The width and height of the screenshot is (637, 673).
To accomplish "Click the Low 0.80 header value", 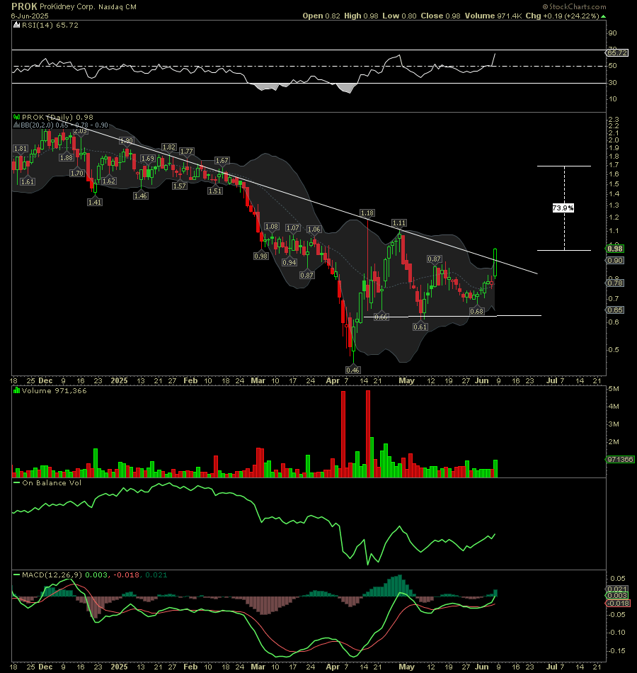I will (399, 16).
